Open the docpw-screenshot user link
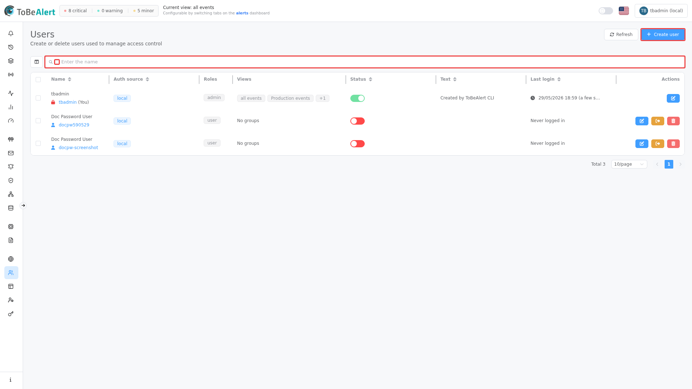Image resolution: width=692 pixels, height=389 pixels. tap(78, 148)
